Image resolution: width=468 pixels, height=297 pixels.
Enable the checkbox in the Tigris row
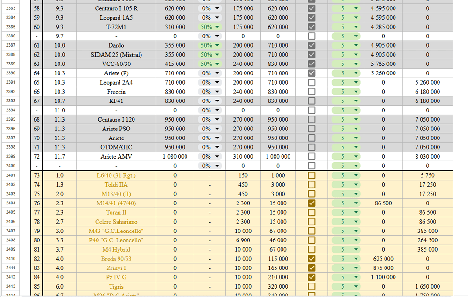coord(312,286)
